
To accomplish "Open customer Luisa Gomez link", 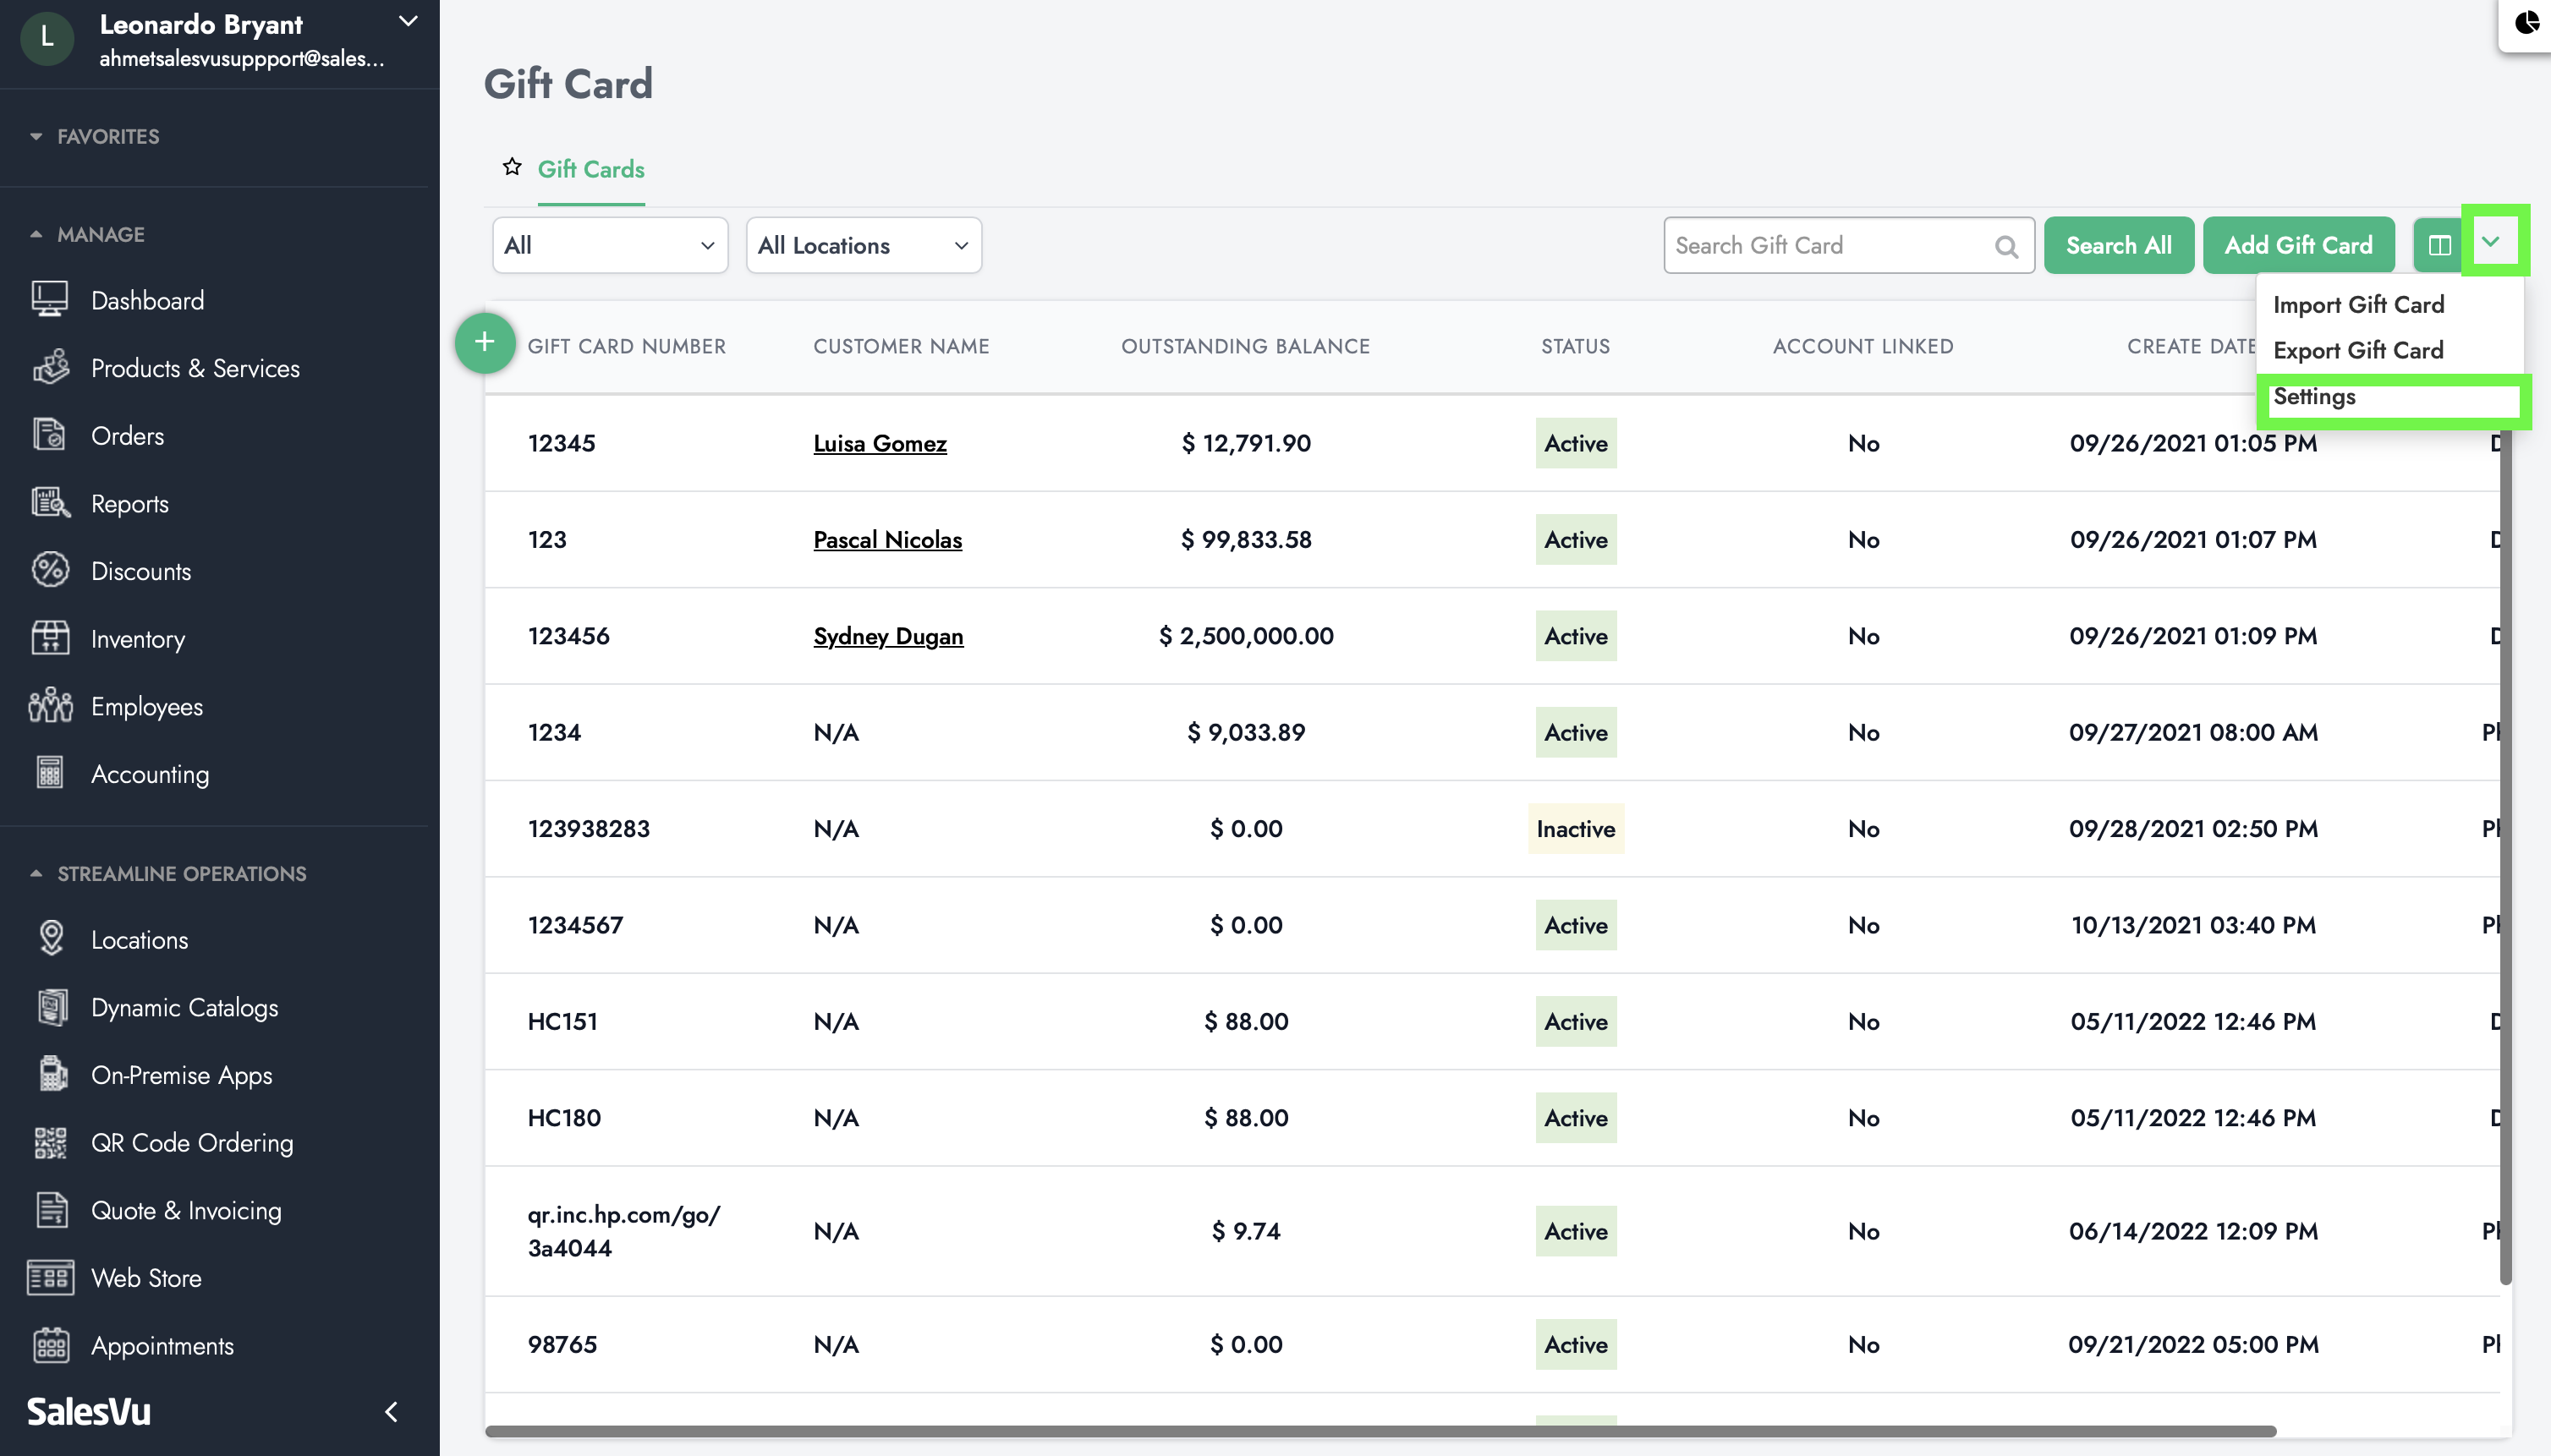I will click(880, 443).
